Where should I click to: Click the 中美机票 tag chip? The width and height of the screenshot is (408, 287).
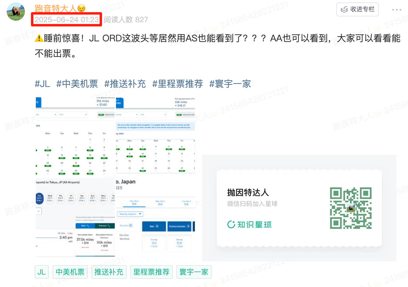70,272
